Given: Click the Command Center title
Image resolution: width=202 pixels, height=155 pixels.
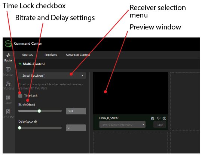Looking at the screenshot, I should click(28, 44).
